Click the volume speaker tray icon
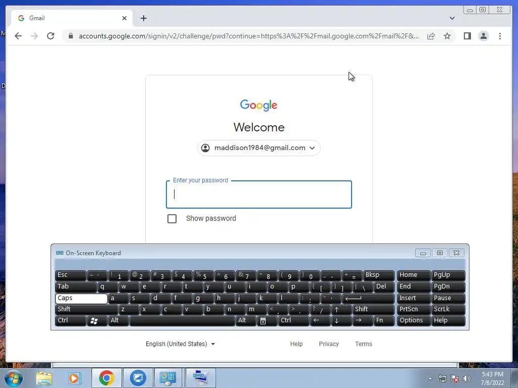Image resolution: width=518 pixels, height=388 pixels. pos(467,378)
